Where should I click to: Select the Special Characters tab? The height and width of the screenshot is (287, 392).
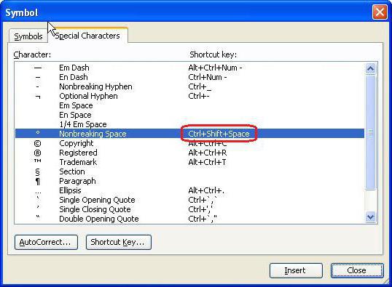pyautogui.click(x=87, y=36)
